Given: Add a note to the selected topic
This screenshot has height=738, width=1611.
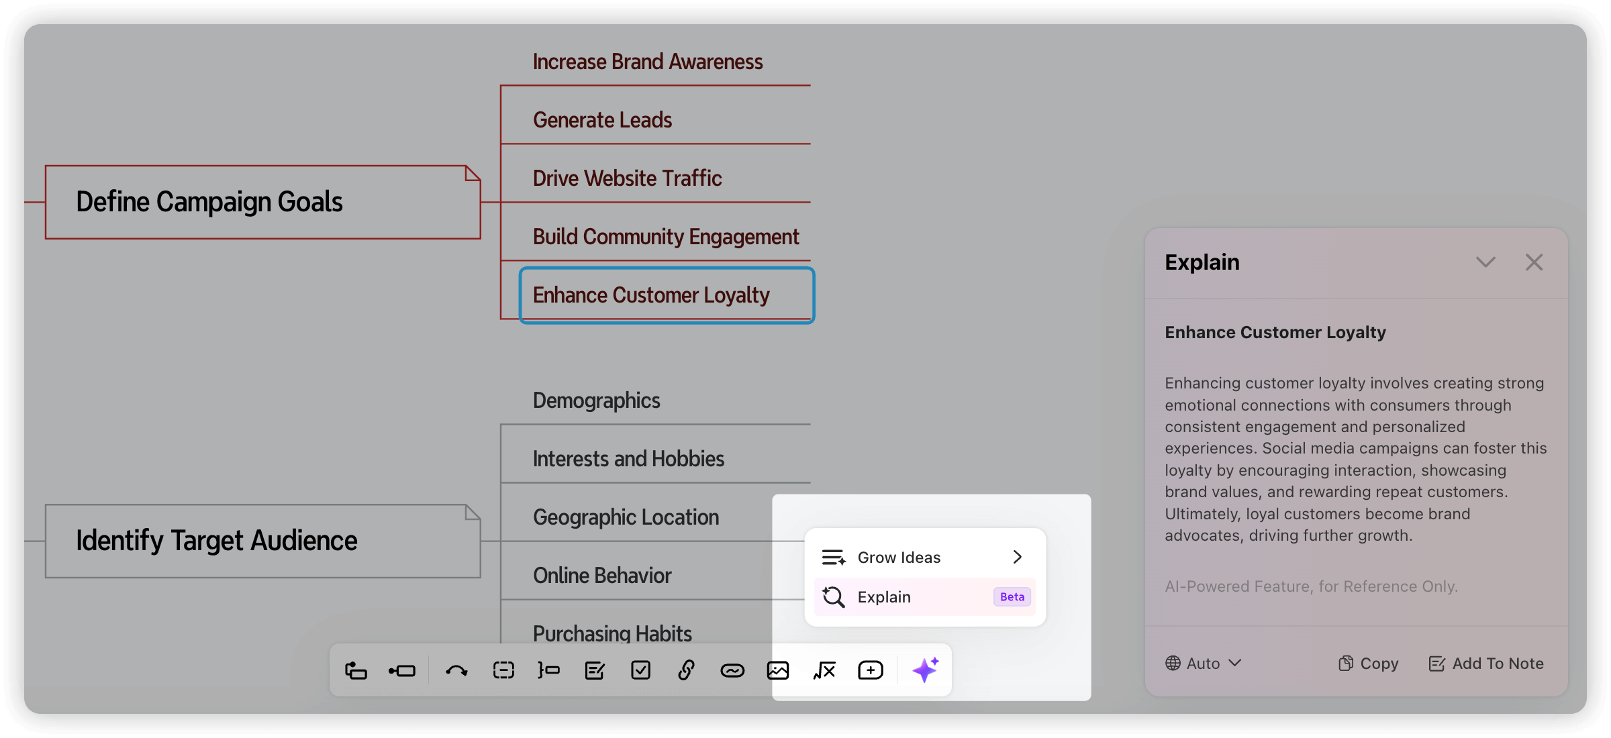Looking at the screenshot, I should [x=595, y=670].
